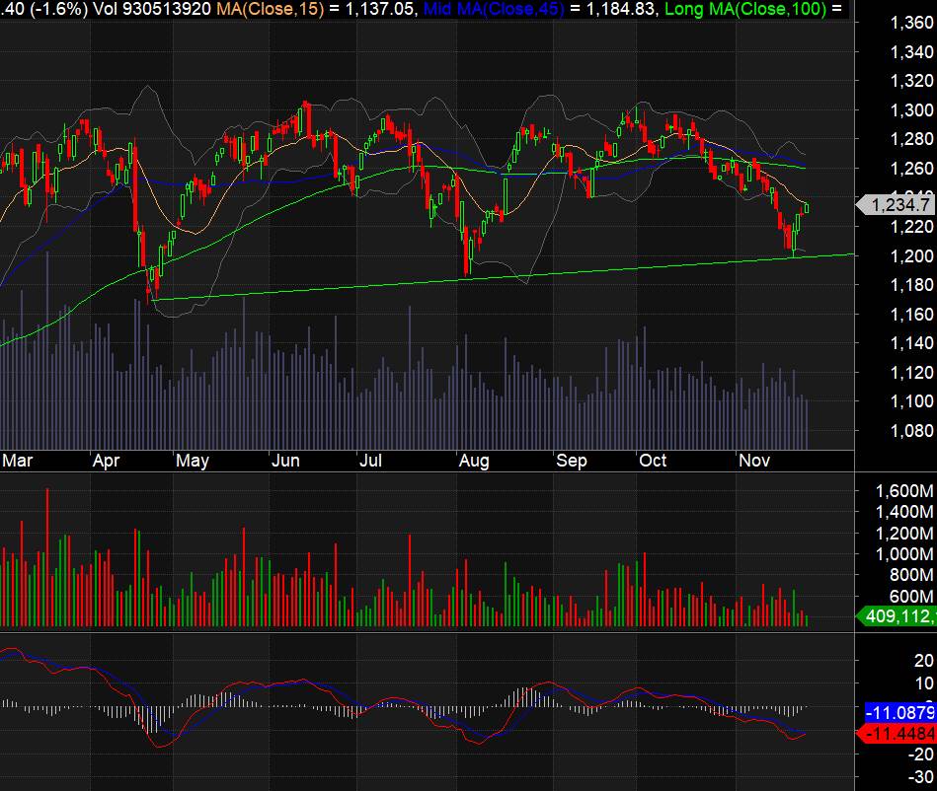Click the 1,080 price axis label
Screen dimensions: 937x791
pos(911,430)
